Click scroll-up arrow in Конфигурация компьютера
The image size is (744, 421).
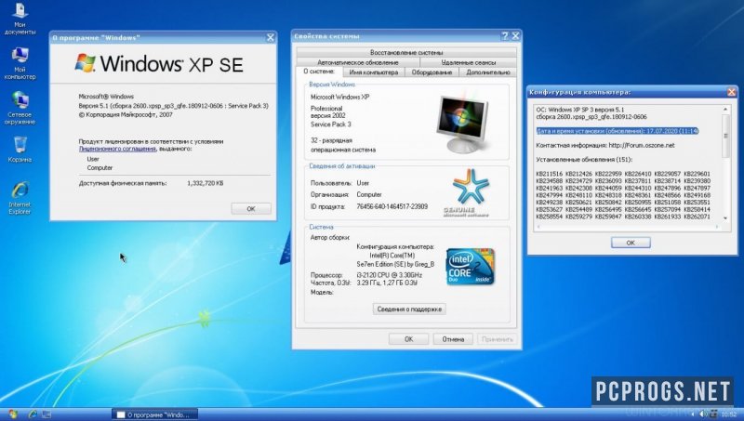pyautogui.click(x=725, y=110)
